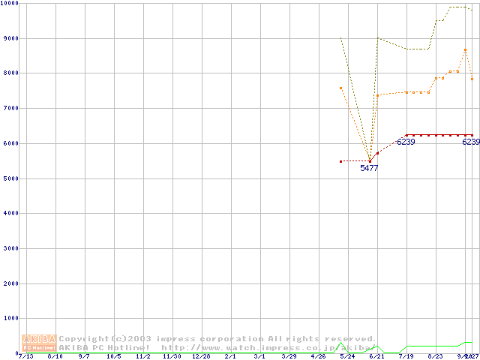Click the 7/19 date on x-axis
Screen dimensions: 480x360
pos(406,357)
